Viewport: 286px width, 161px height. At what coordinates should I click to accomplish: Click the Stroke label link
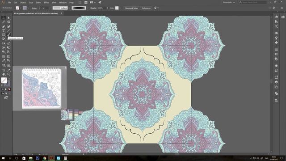pyautogui.click(x=34, y=8)
